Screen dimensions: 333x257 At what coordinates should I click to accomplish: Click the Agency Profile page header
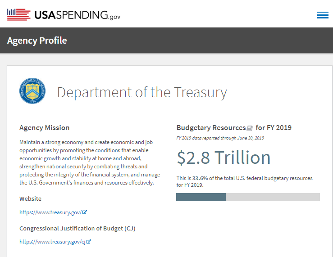37,41
